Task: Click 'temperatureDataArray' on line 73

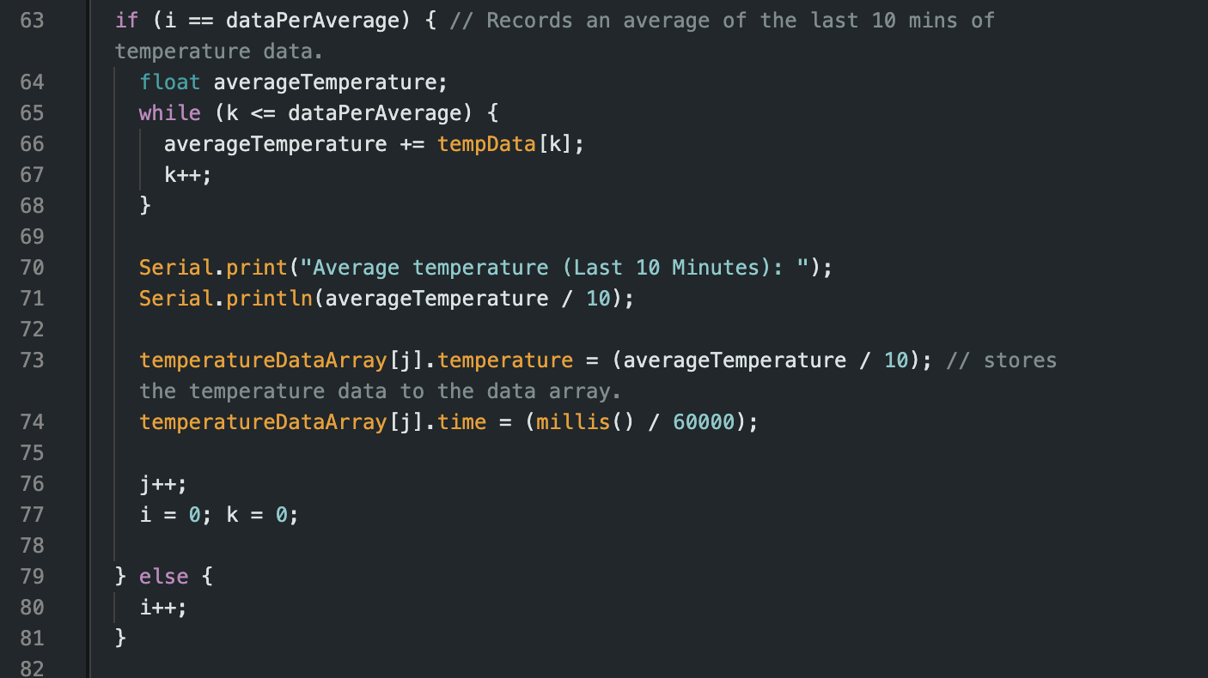Action: click(263, 360)
